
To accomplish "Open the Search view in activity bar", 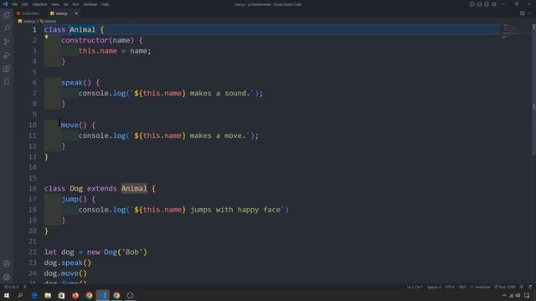I will [7, 28].
